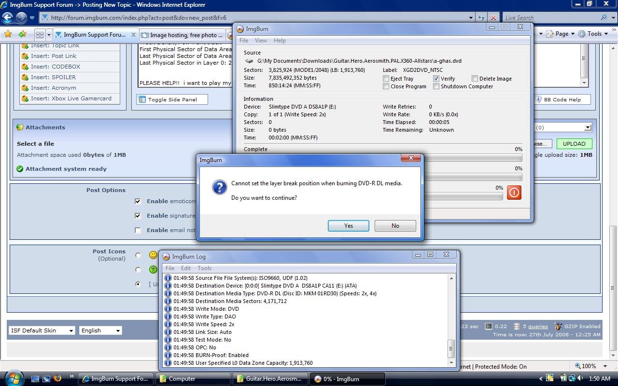Image resolution: width=618 pixels, height=386 pixels.
Task: Click the Live Search input field
Action: tap(550, 18)
